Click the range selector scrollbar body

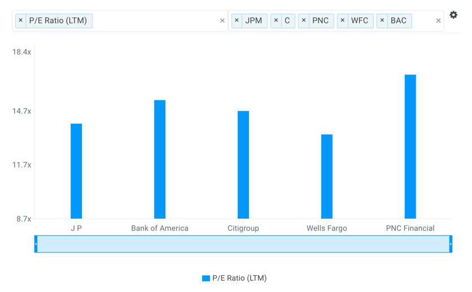point(243,244)
